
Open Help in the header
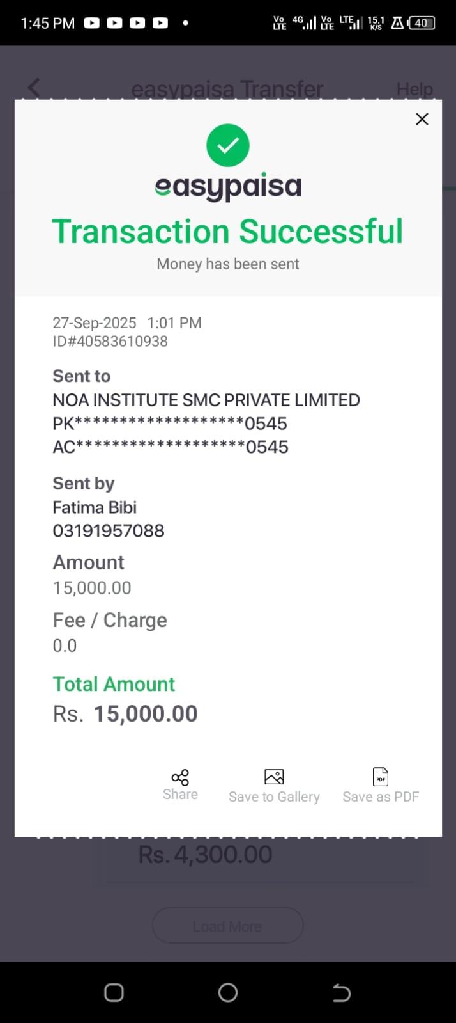pos(414,89)
